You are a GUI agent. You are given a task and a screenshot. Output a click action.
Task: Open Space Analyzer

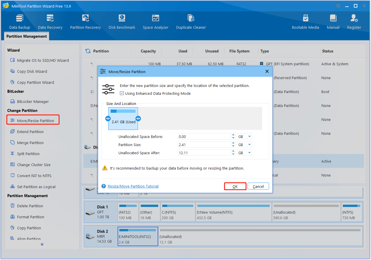point(156,22)
